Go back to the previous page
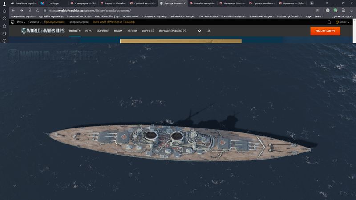356x200 pixels. click(x=13, y=10)
